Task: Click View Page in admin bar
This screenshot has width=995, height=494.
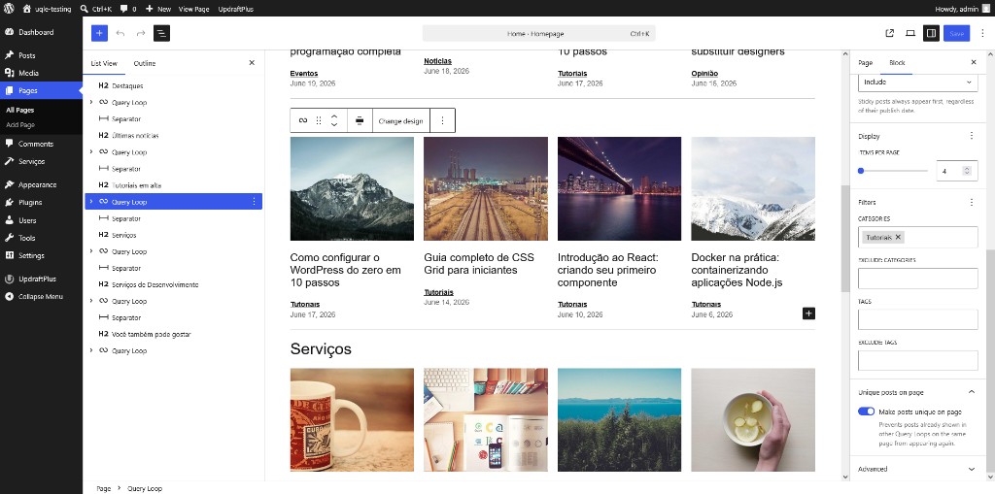Action: (x=194, y=9)
